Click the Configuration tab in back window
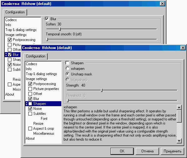187x158 pixels. click(x=15, y=12)
